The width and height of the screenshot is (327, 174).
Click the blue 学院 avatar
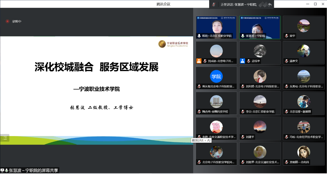click(x=216, y=76)
